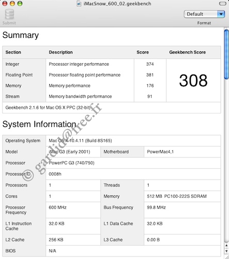Click the scroll up arrow

click(226, 246)
